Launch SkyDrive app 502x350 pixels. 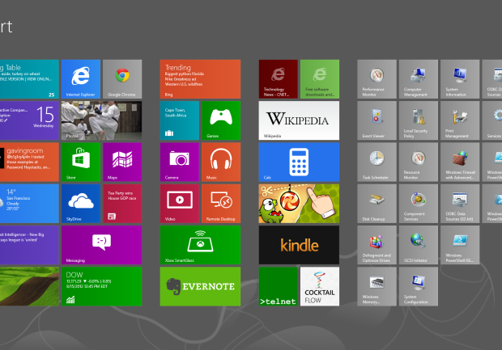[x=81, y=203]
